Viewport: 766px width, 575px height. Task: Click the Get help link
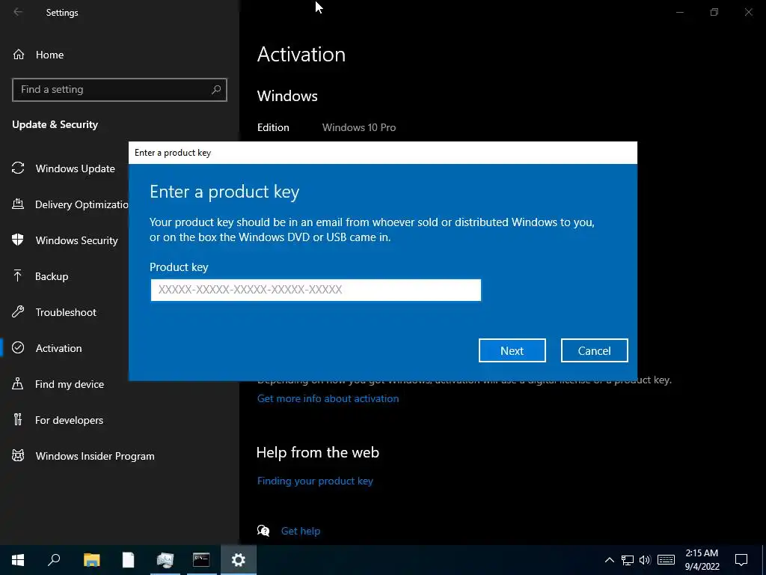coord(301,531)
